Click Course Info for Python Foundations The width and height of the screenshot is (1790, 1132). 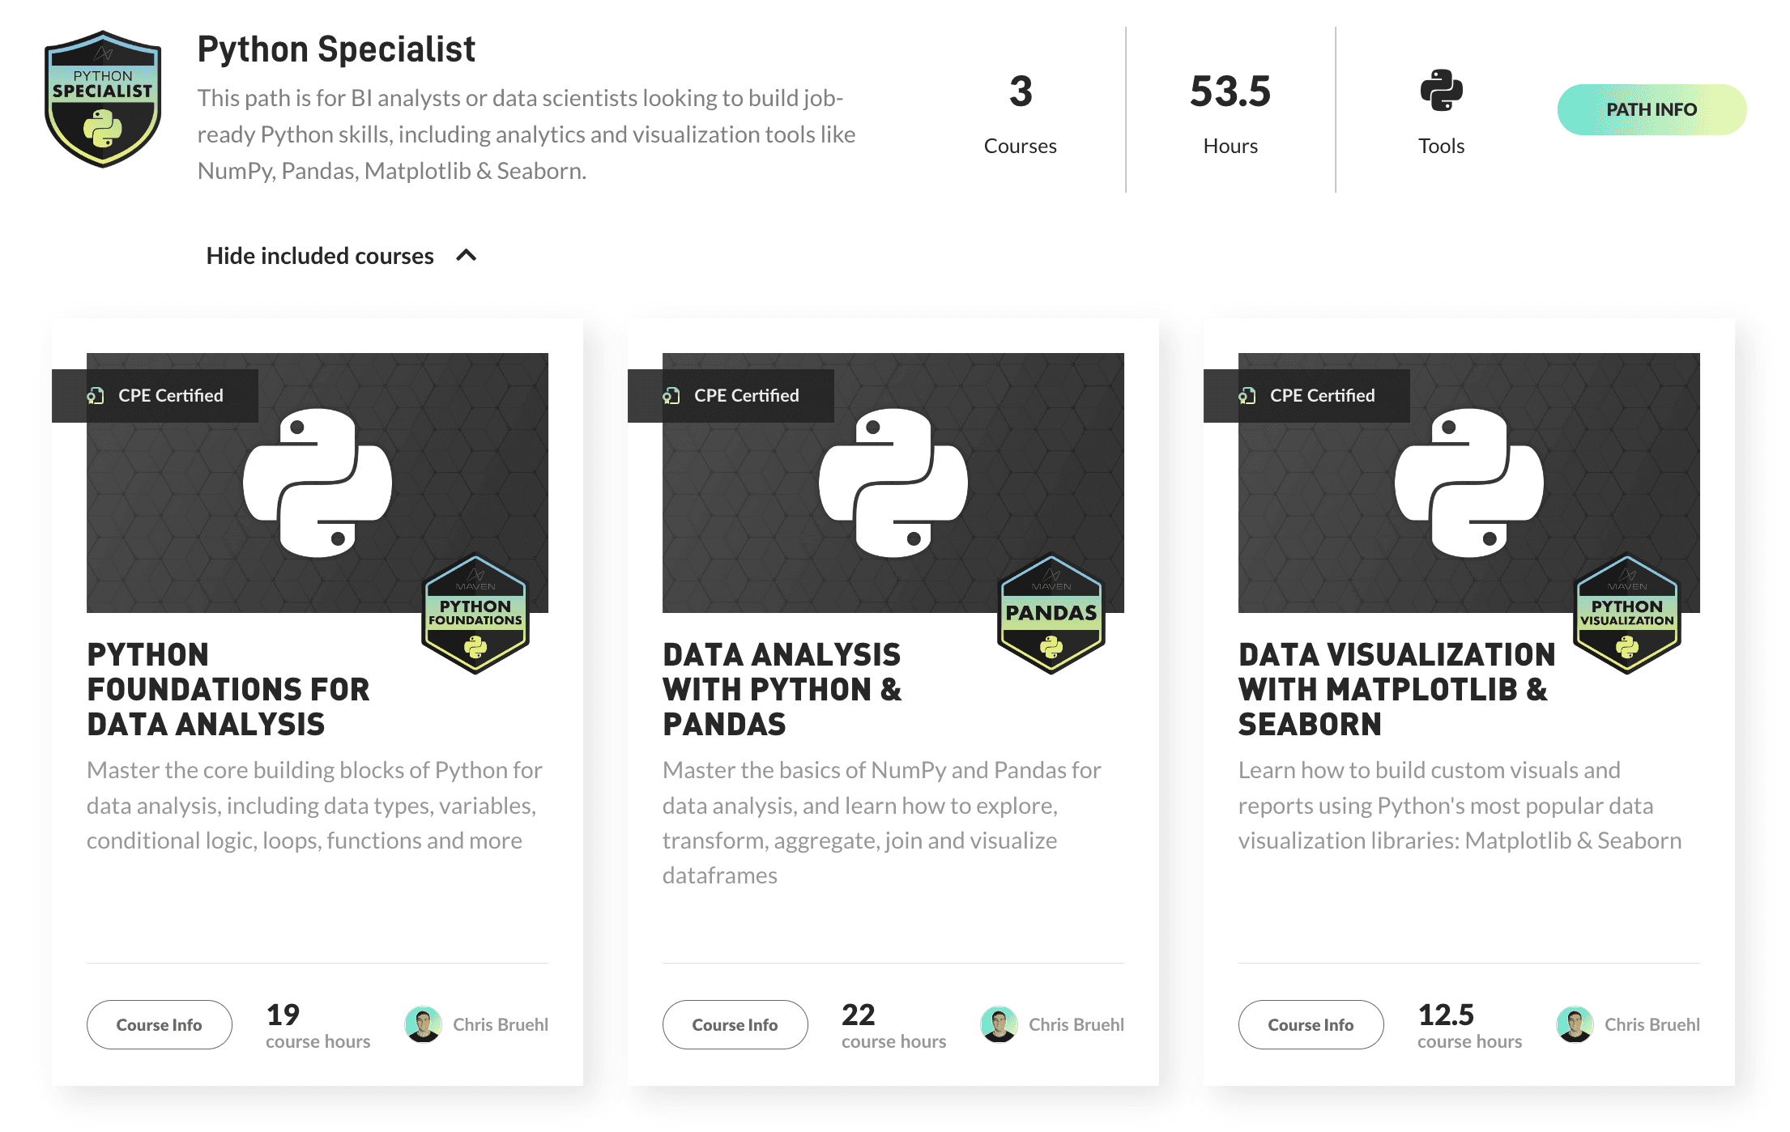tap(160, 1025)
